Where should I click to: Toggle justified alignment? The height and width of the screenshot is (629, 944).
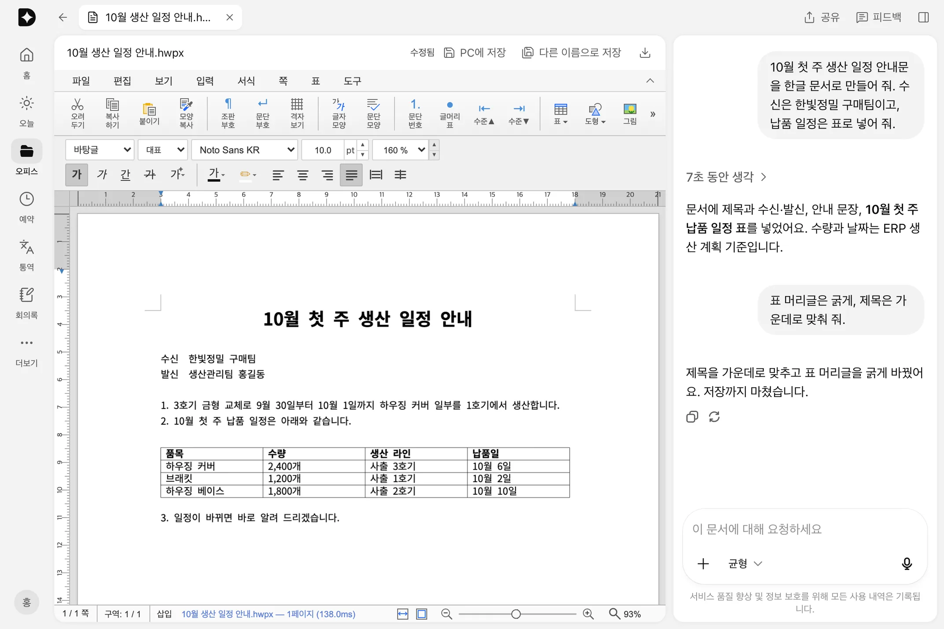[x=351, y=175]
